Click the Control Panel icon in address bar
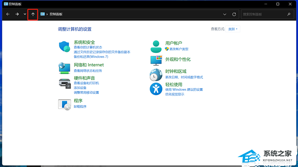Screen dimensions: 298x167 point(42,14)
